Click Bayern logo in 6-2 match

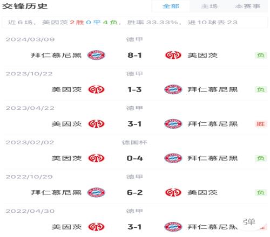click(96, 192)
